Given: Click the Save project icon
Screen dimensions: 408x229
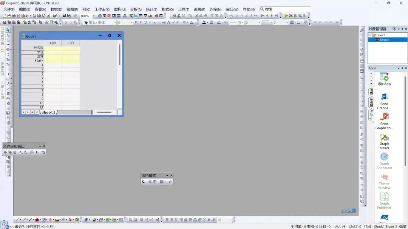Looking at the screenshot, I should click(64, 16).
